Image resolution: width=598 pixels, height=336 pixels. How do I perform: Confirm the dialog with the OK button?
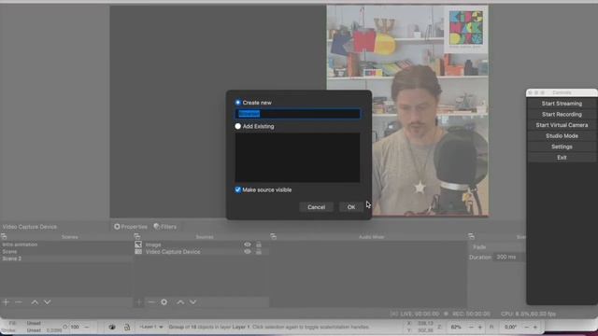[x=351, y=207]
